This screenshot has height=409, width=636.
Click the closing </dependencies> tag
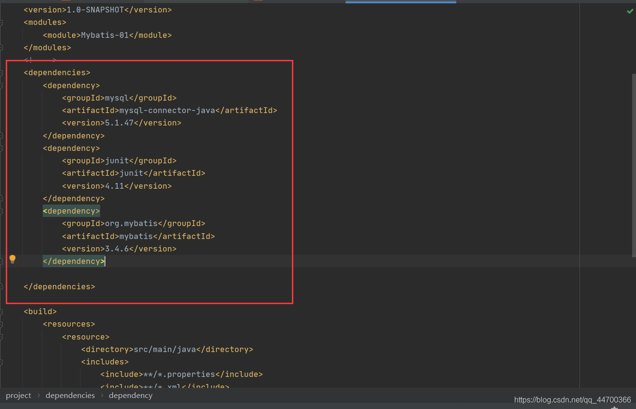click(x=59, y=286)
